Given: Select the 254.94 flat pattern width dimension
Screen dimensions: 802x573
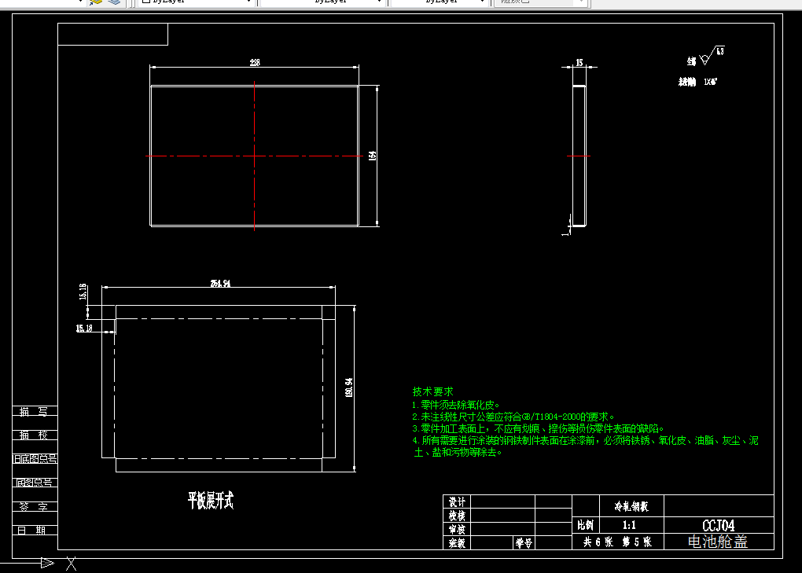Looking at the screenshot, I should pyautogui.click(x=220, y=283).
